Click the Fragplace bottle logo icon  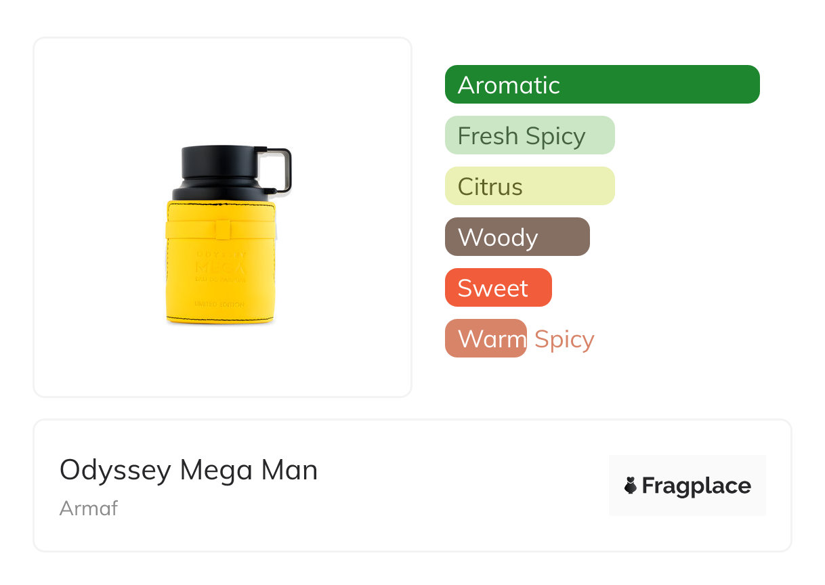[x=631, y=485]
